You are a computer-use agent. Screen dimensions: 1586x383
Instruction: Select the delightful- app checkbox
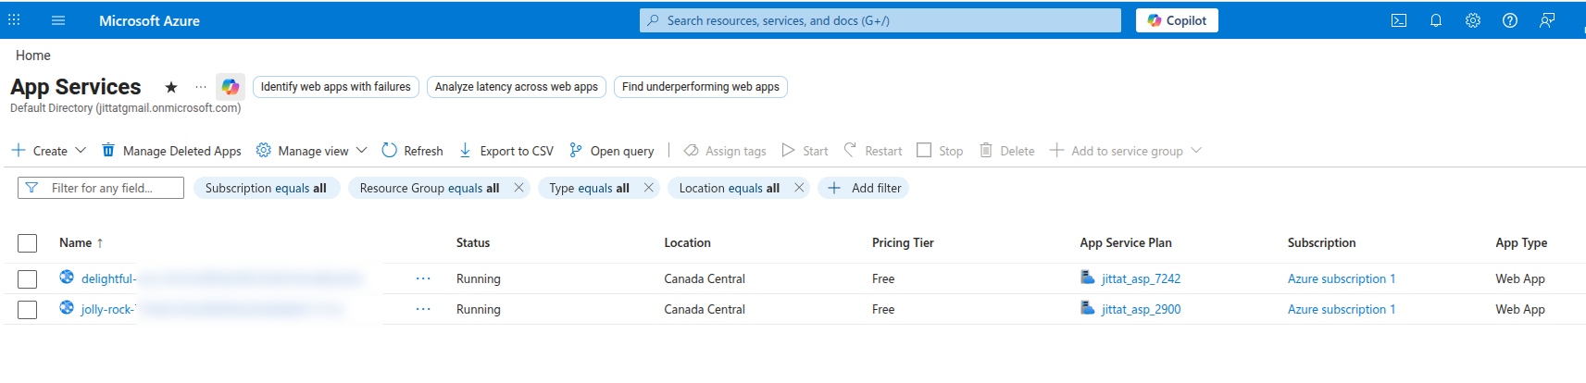point(28,278)
